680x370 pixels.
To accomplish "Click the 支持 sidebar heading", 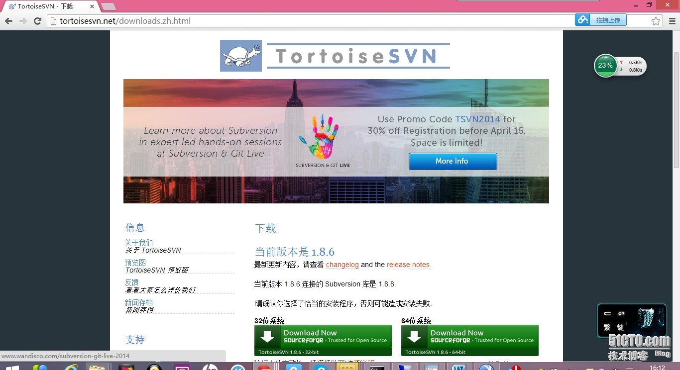I will 135,340.
